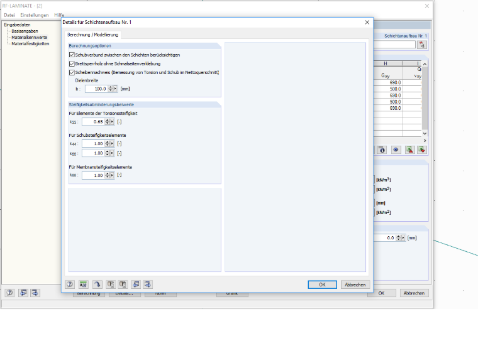Click the Dielenbreite b input field

[97, 89]
